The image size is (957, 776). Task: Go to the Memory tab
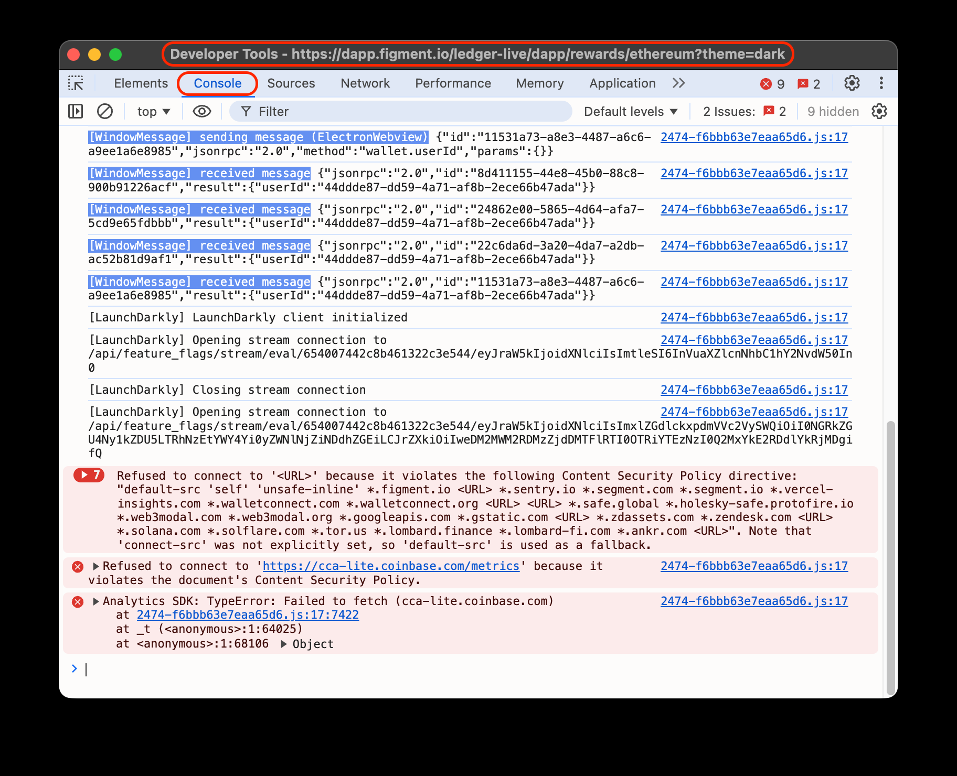[540, 83]
